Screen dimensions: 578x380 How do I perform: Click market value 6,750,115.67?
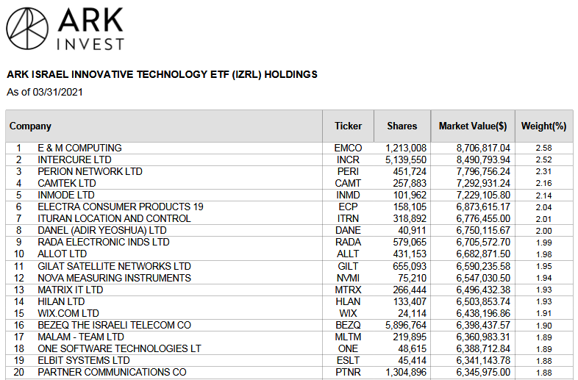(x=483, y=230)
